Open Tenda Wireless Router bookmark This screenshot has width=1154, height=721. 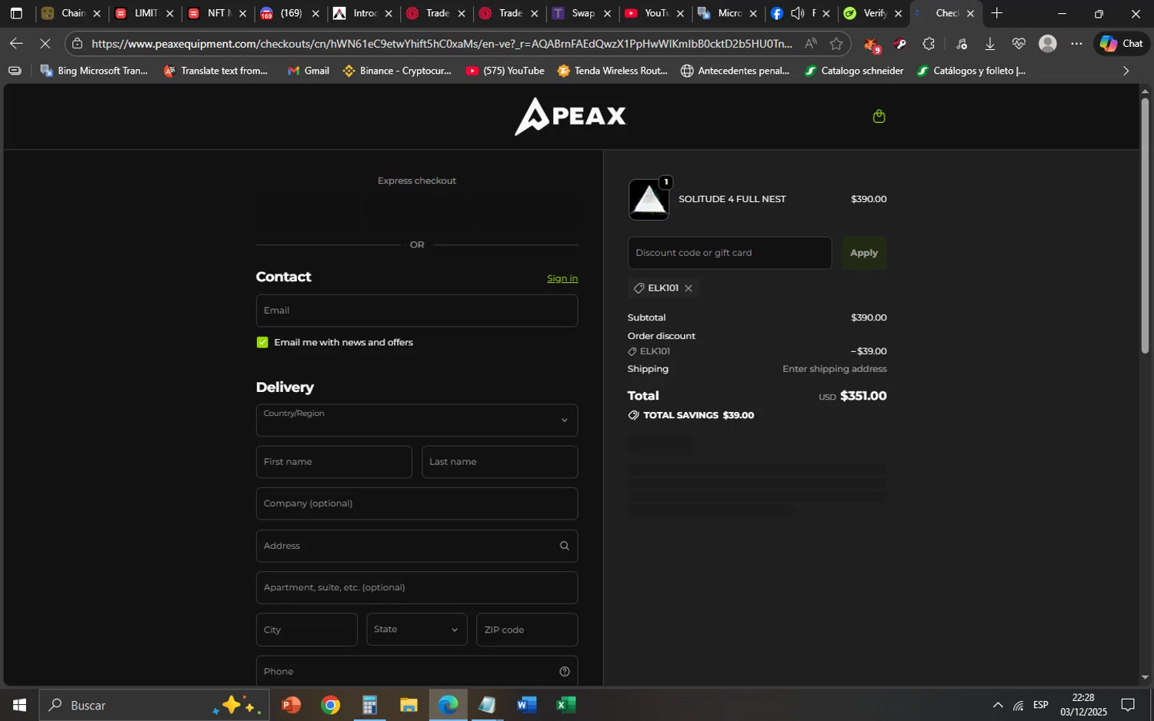pyautogui.click(x=613, y=71)
